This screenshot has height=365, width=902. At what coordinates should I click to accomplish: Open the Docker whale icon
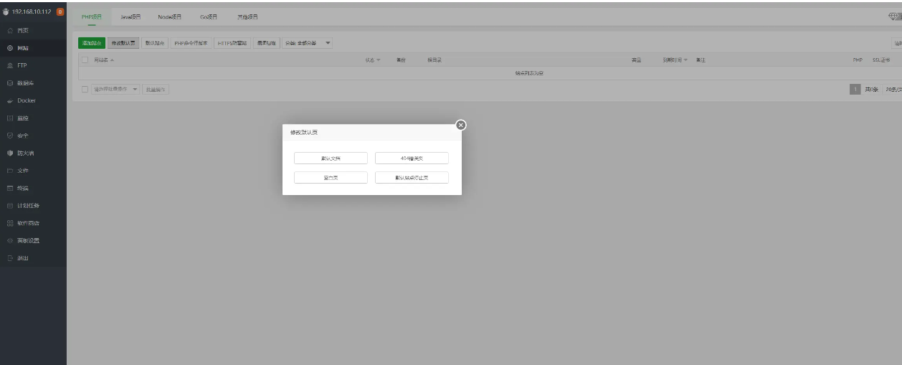pyautogui.click(x=10, y=101)
